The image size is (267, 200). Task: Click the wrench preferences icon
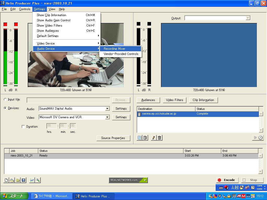pyautogui.click(x=38, y=180)
